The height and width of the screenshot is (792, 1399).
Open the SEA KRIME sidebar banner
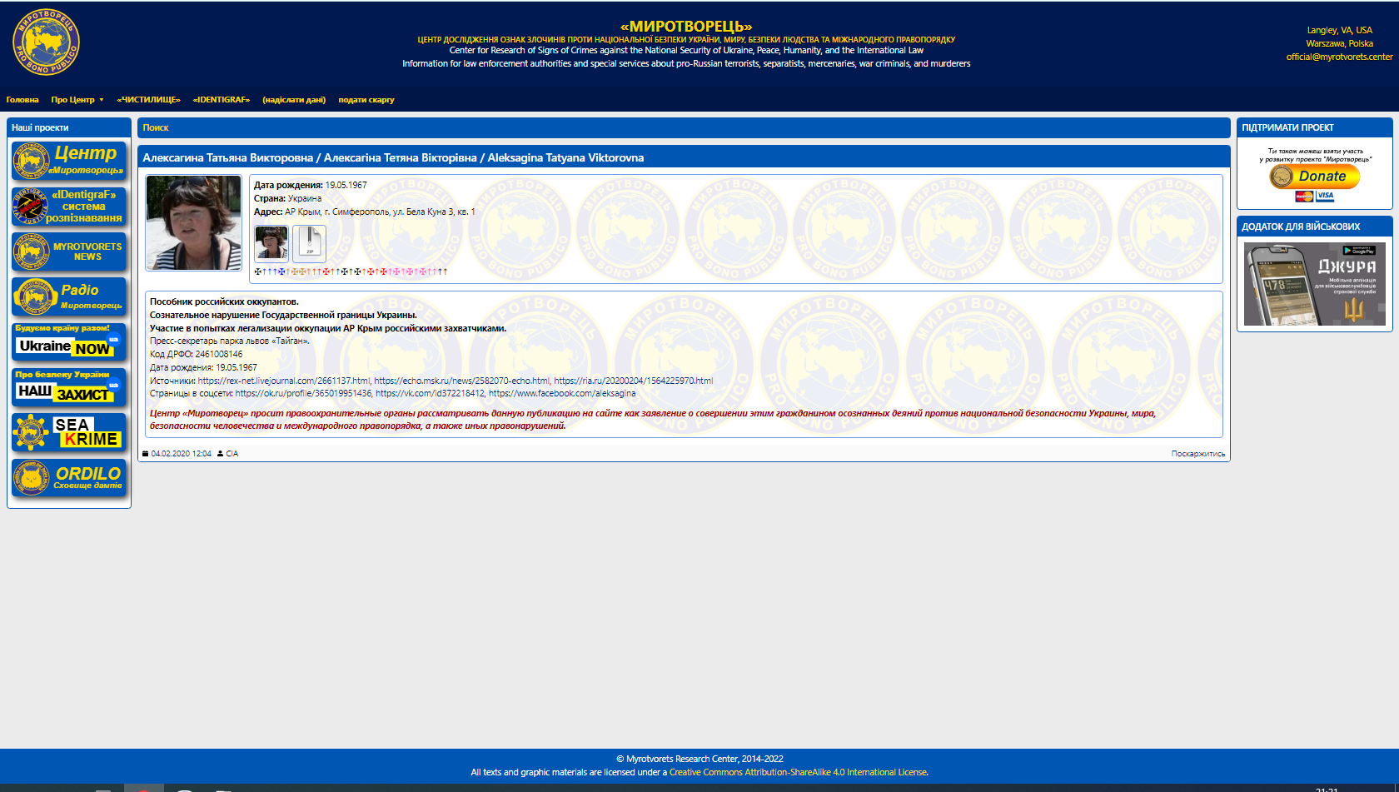click(x=69, y=433)
